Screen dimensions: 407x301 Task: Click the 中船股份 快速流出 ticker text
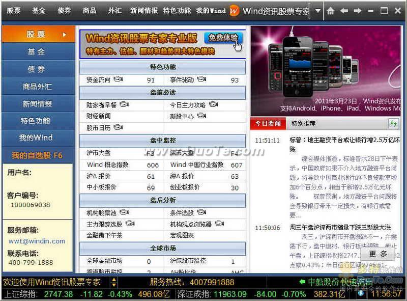[x=340, y=282]
